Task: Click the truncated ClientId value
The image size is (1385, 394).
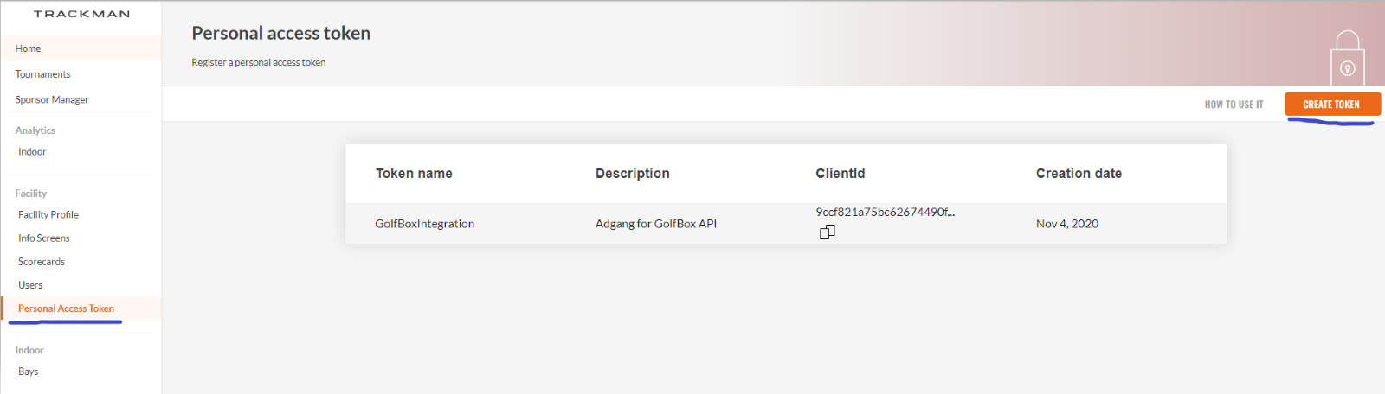Action: 885,212
